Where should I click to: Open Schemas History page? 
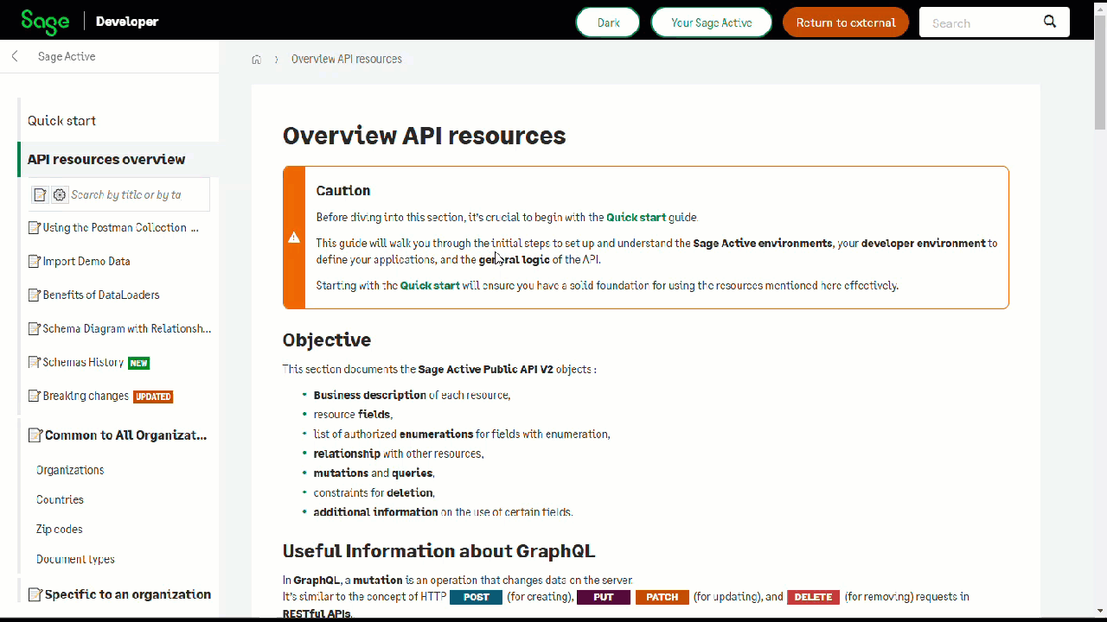[83, 363]
